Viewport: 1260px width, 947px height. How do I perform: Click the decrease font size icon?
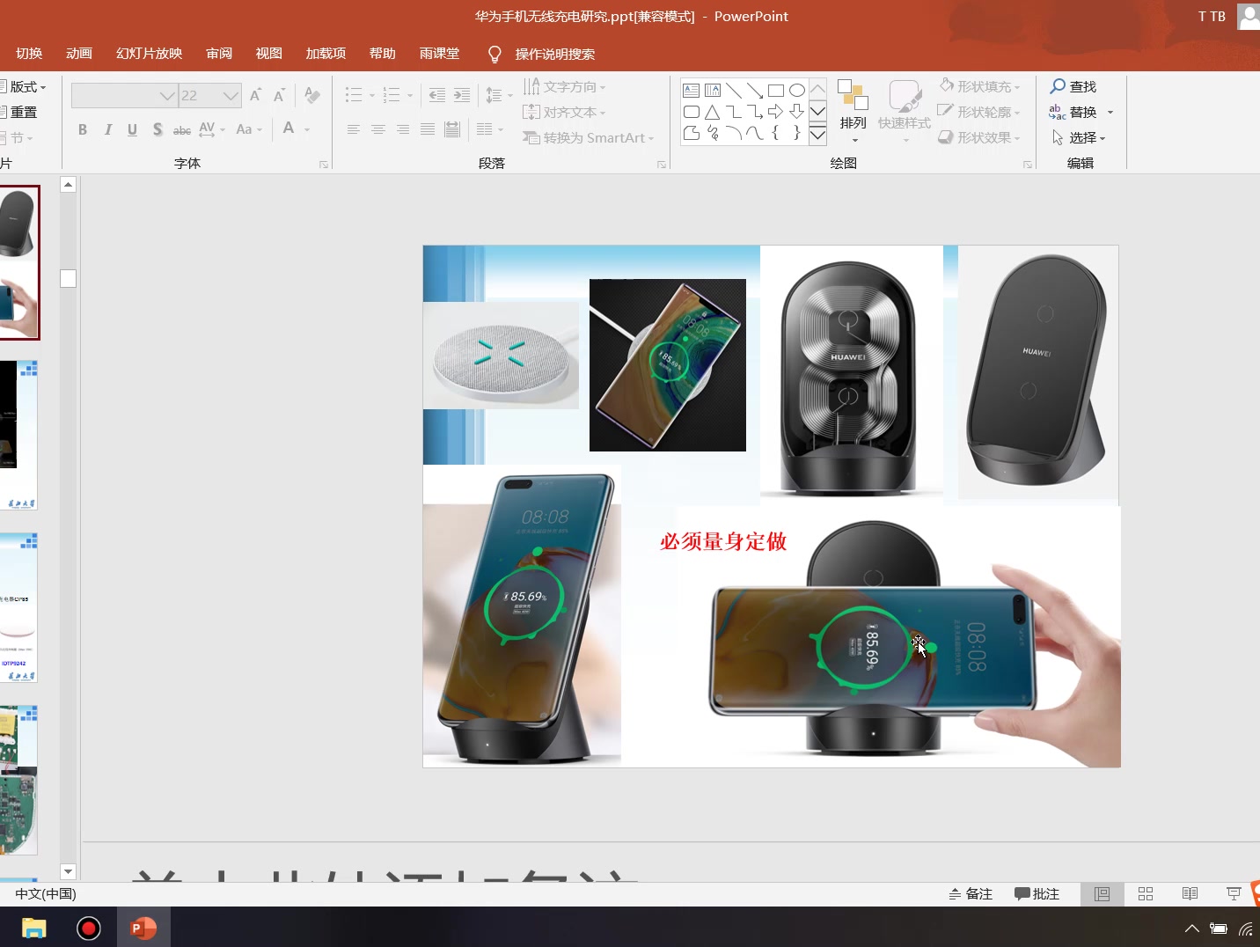[280, 95]
